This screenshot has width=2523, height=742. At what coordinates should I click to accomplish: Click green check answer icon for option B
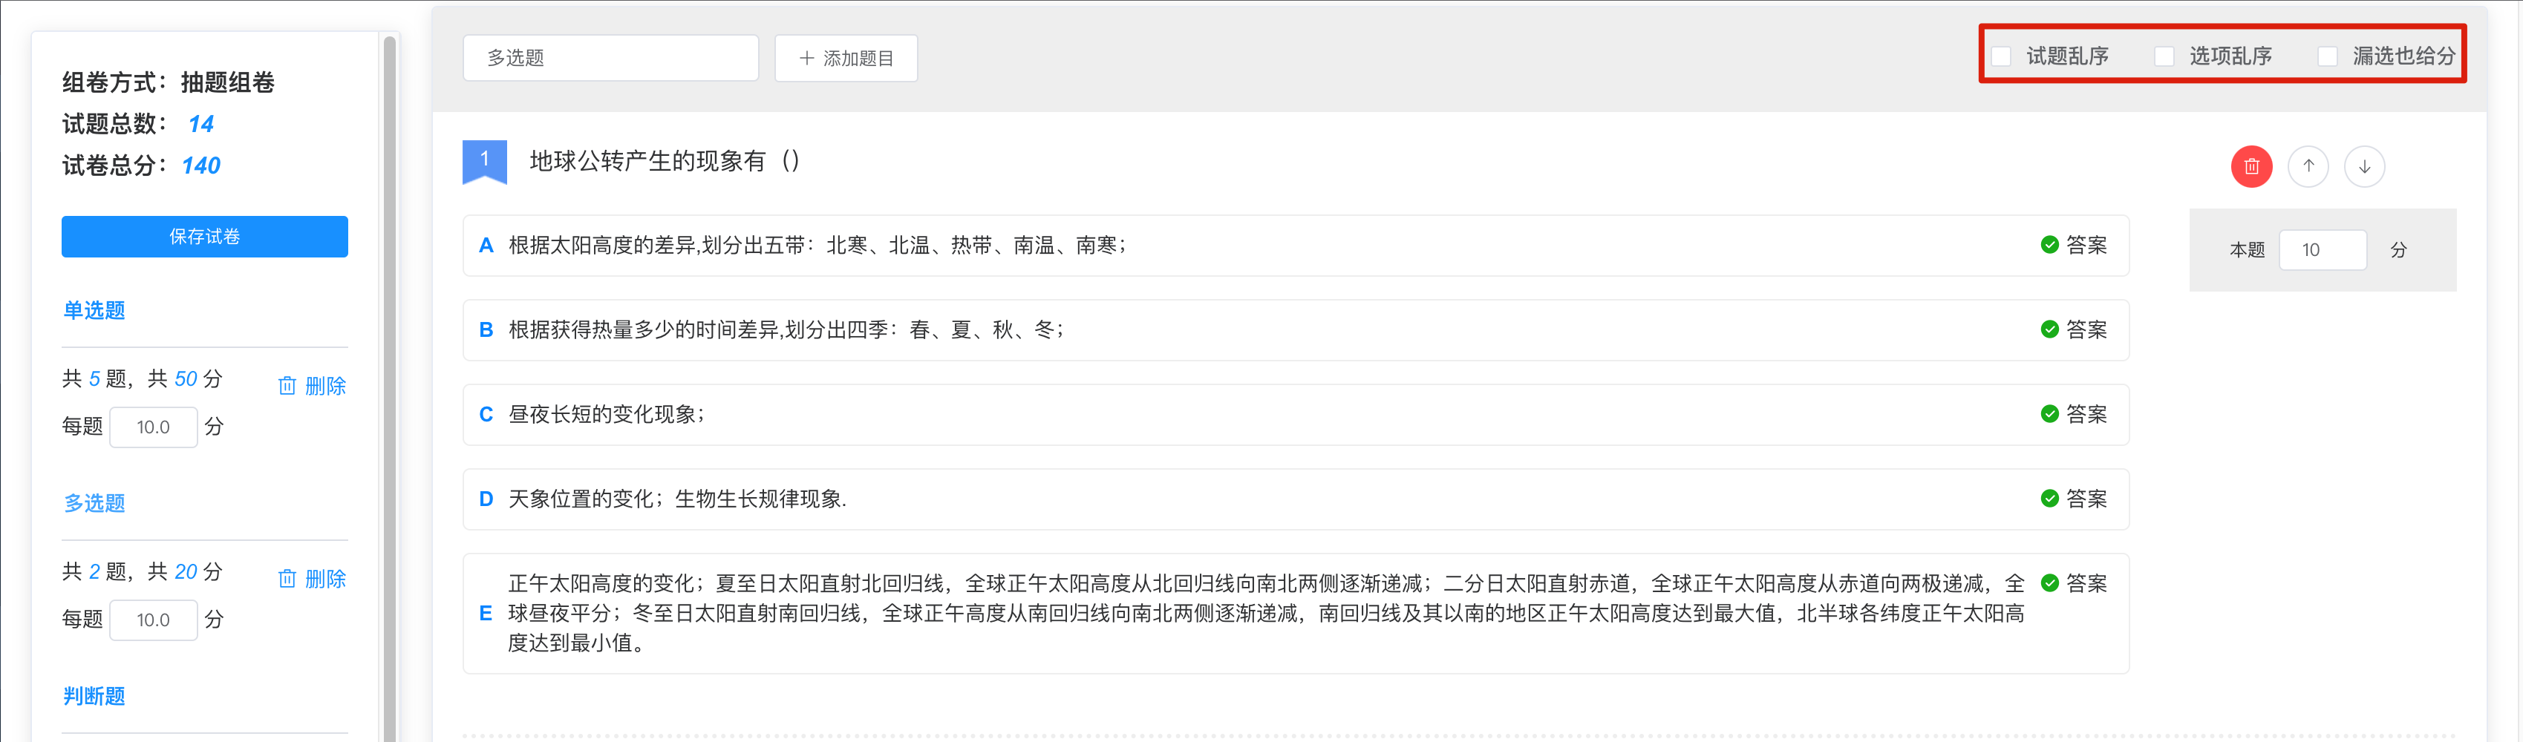click(x=2049, y=330)
